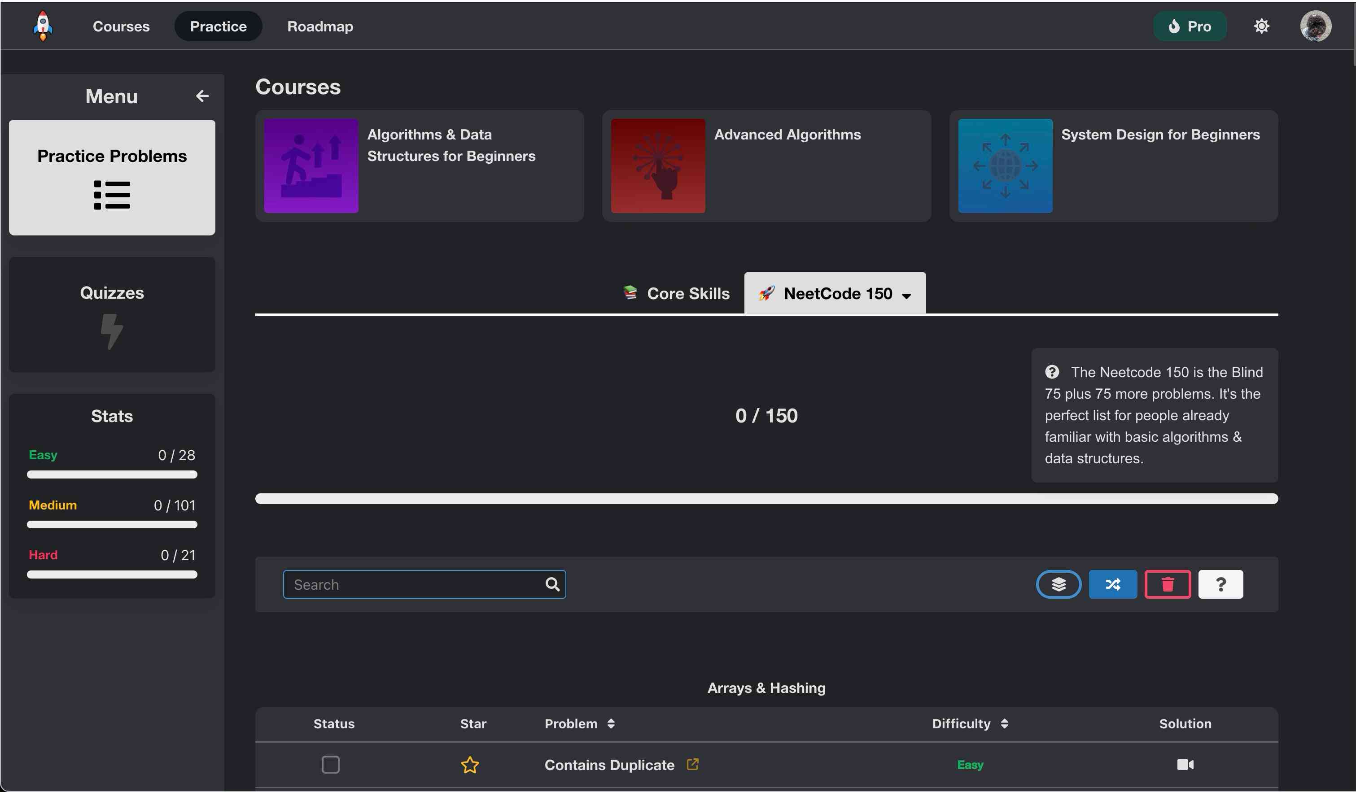This screenshot has width=1356, height=792.
Task: Sort by the Difficulty column arrows
Action: tap(1004, 723)
